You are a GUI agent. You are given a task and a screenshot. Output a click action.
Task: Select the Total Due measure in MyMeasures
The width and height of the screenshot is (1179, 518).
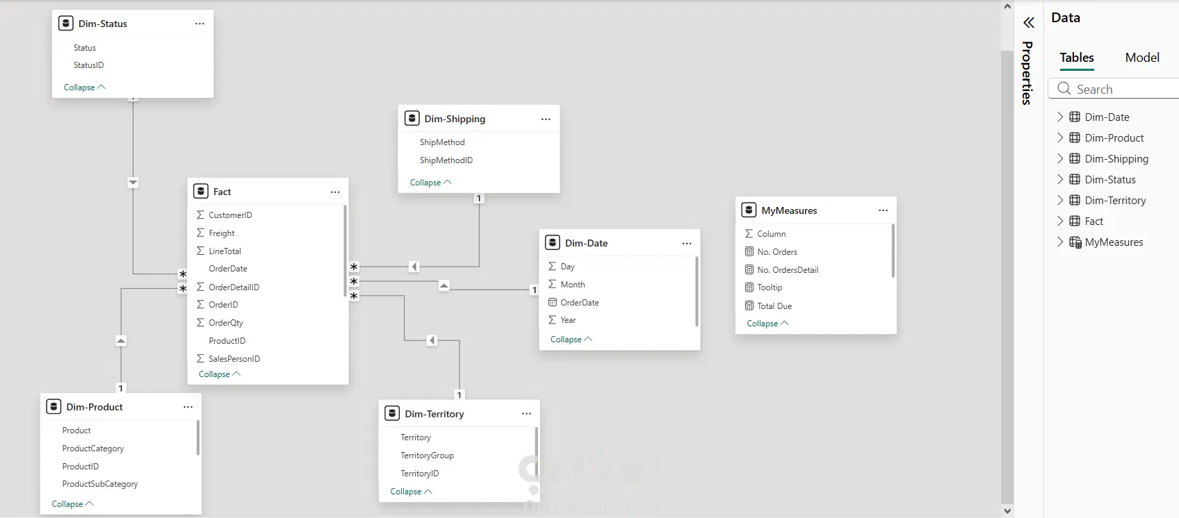point(774,306)
